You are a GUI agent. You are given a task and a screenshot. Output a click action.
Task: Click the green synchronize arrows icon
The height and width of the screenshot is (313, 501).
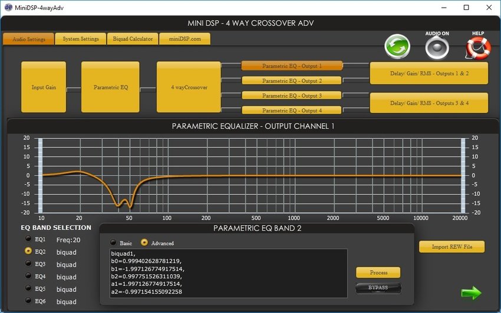(397, 46)
